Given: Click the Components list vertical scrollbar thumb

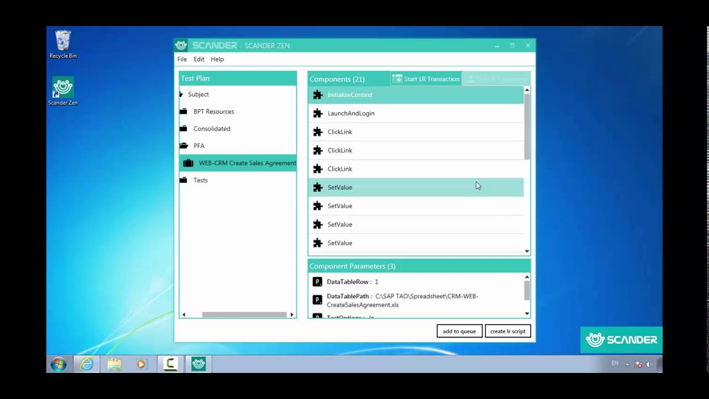Looking at the screenshot, I should [x=527, y=127].
